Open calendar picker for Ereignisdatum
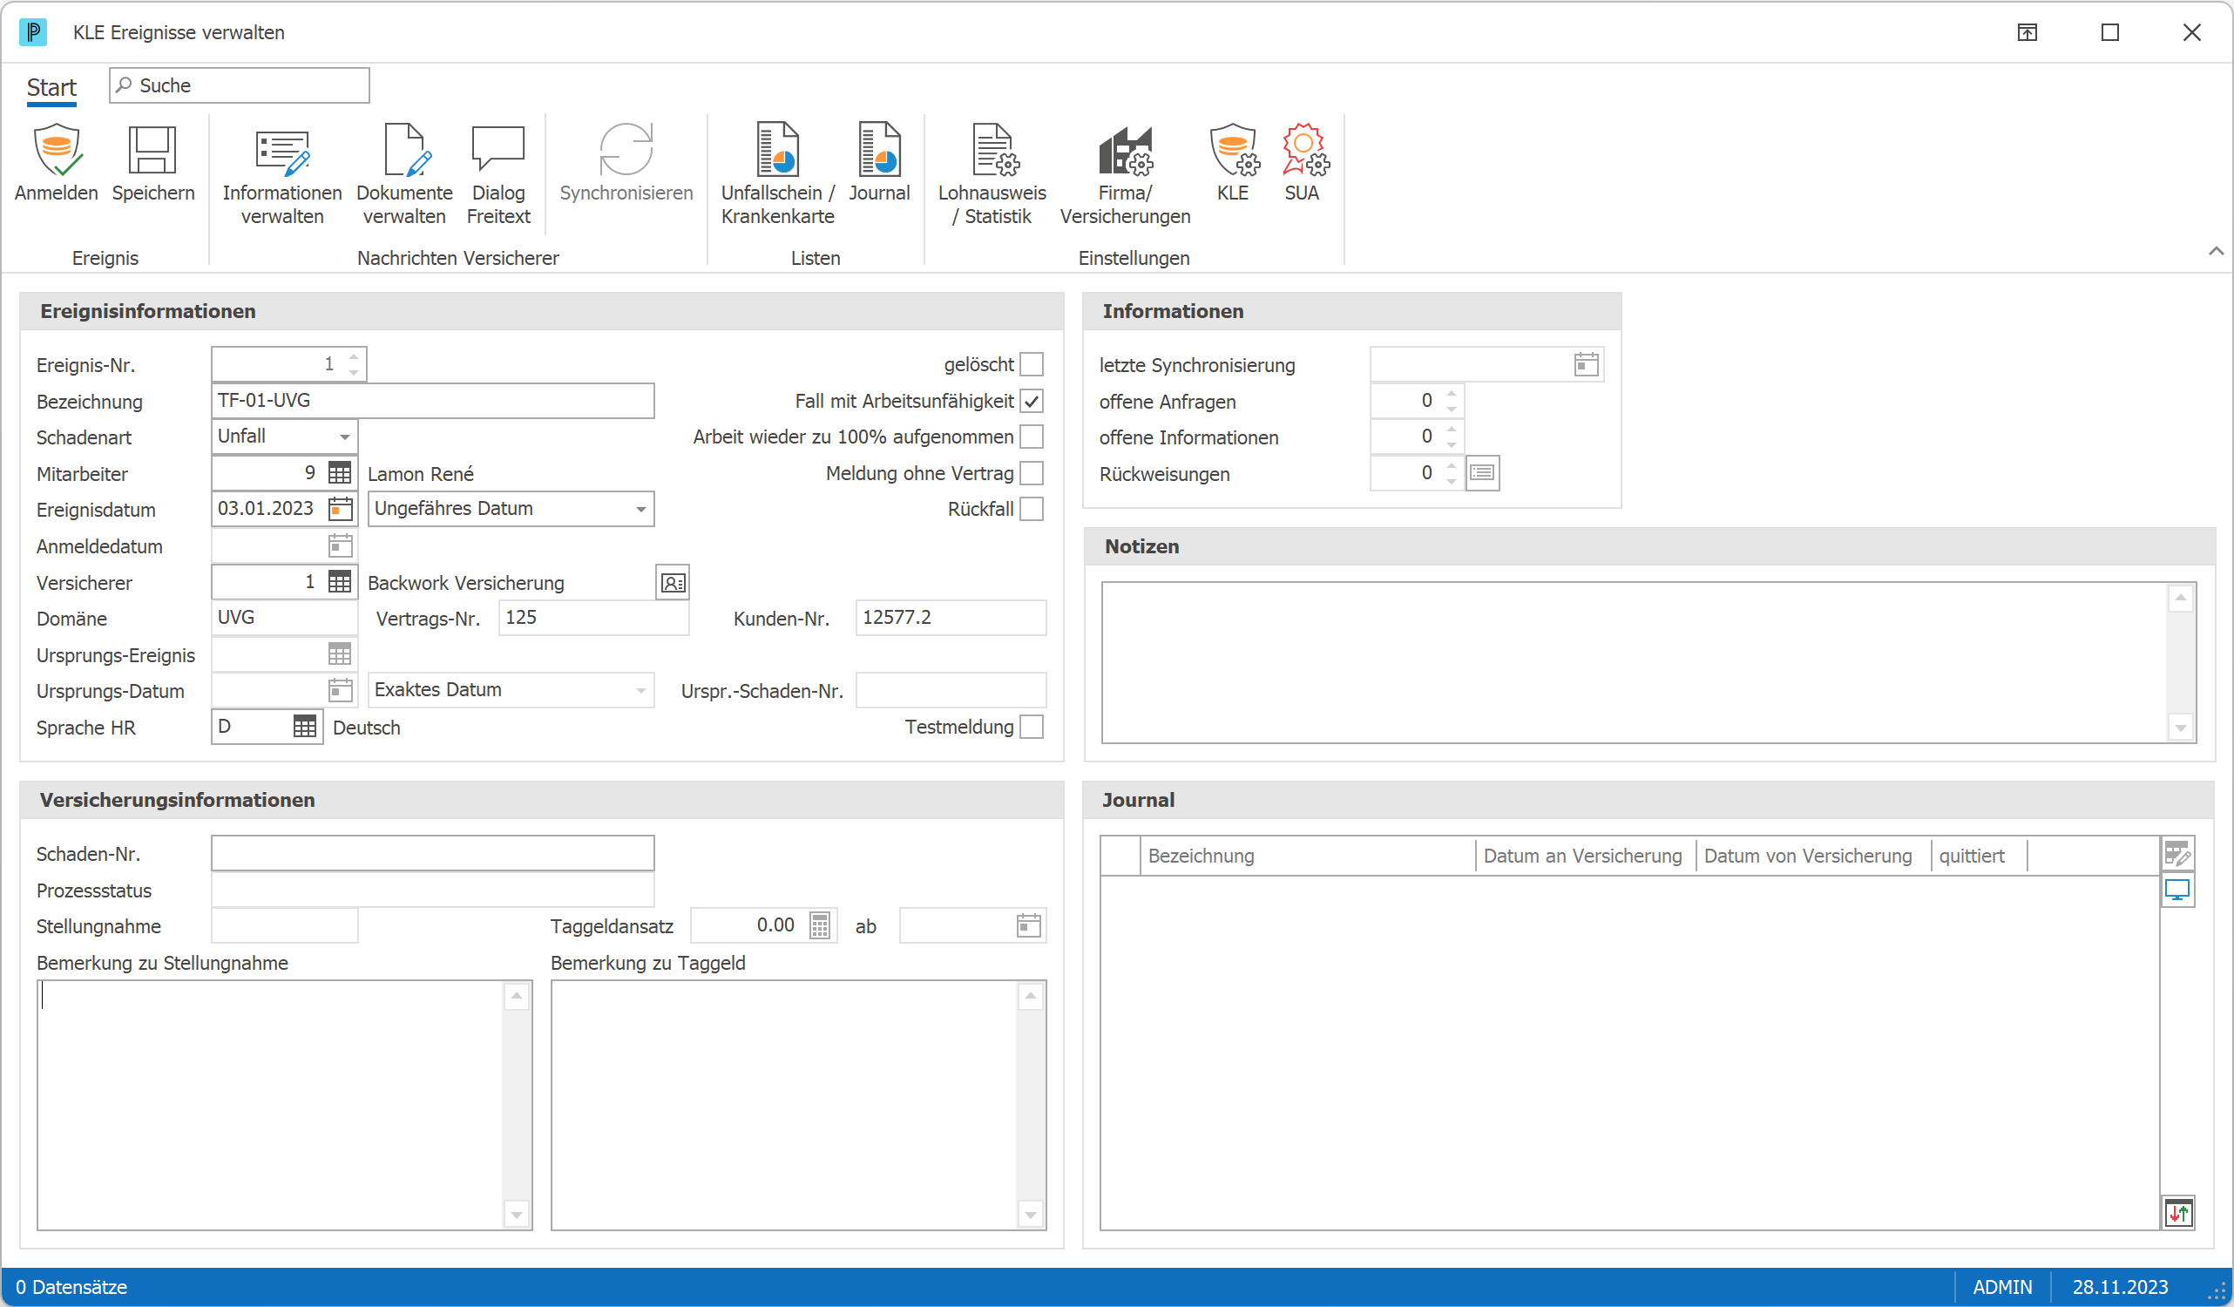This screenshot has height=1307, width=2234. [x=341, y=509]
